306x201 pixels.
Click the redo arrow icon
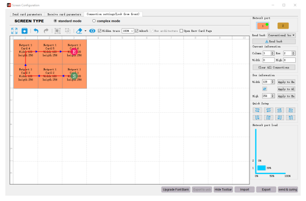pyautogui.click(x=46, y=31)
